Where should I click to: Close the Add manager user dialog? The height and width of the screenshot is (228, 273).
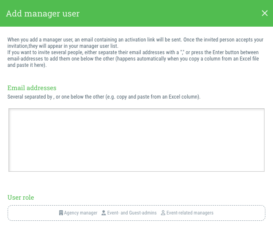pos(265,13)
